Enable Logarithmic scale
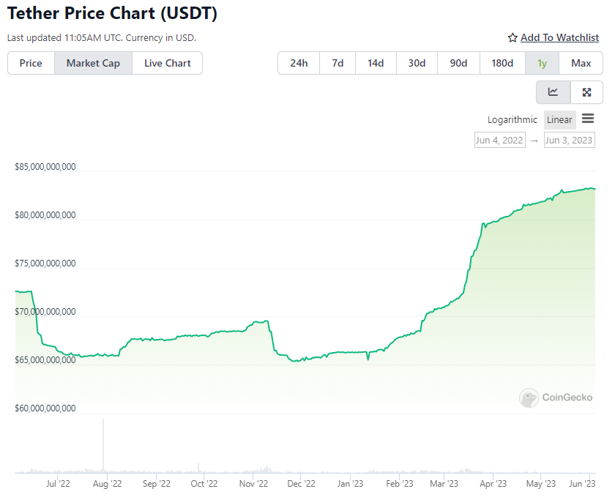 click(x=512, y=119)
